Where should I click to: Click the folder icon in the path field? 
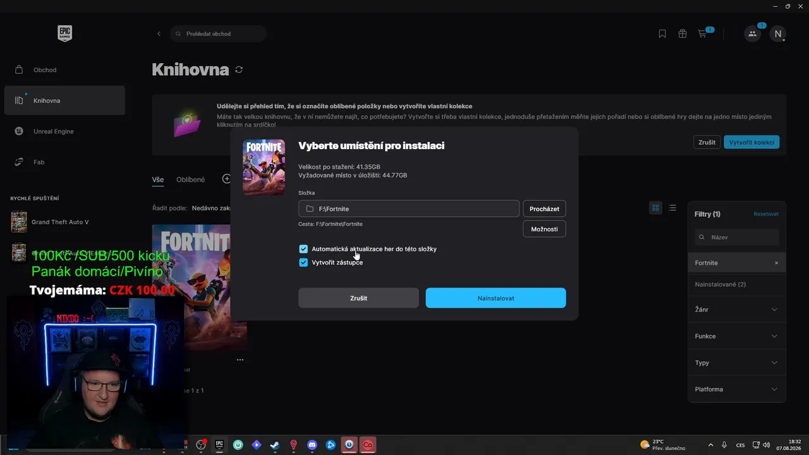click(310, 209)
